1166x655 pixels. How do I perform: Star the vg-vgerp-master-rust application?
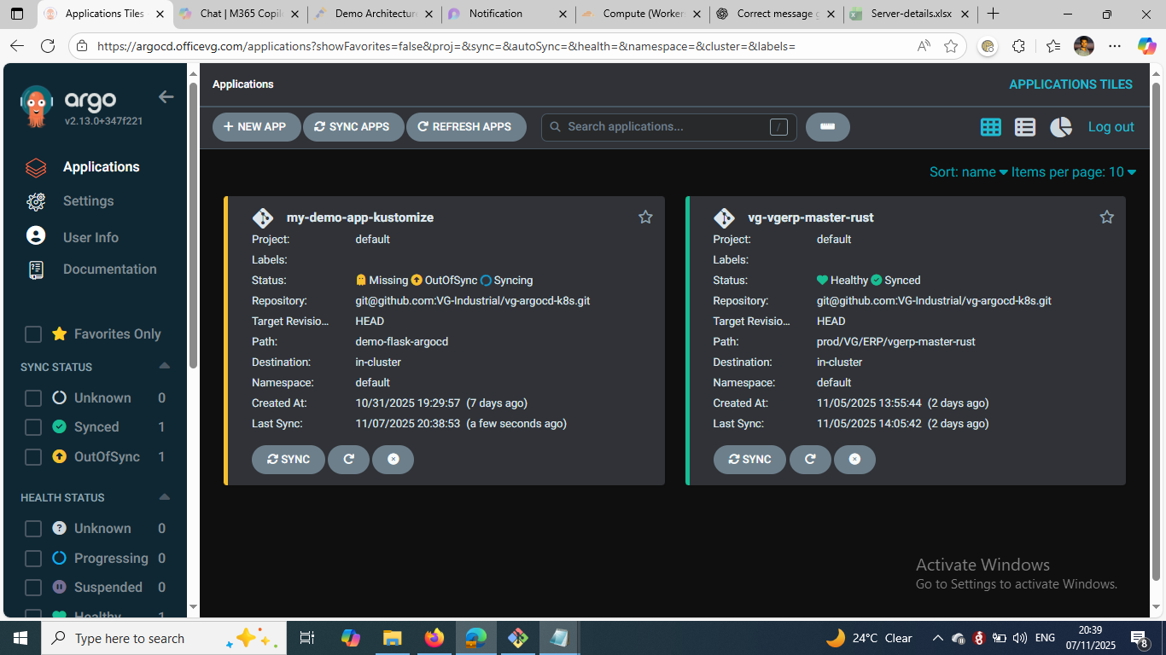[x=1106, y=217]
